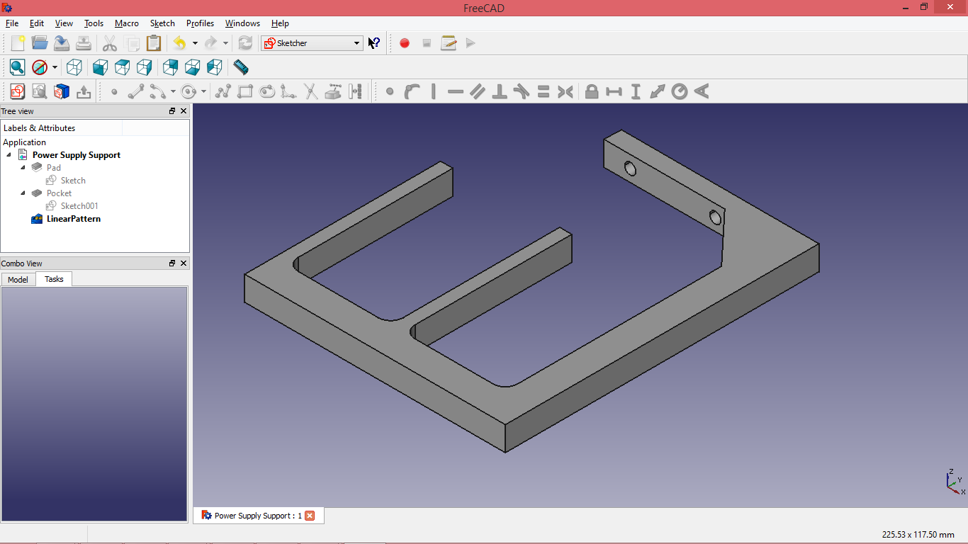
Task: Float the Combo View panel
Action: [171, 263]
